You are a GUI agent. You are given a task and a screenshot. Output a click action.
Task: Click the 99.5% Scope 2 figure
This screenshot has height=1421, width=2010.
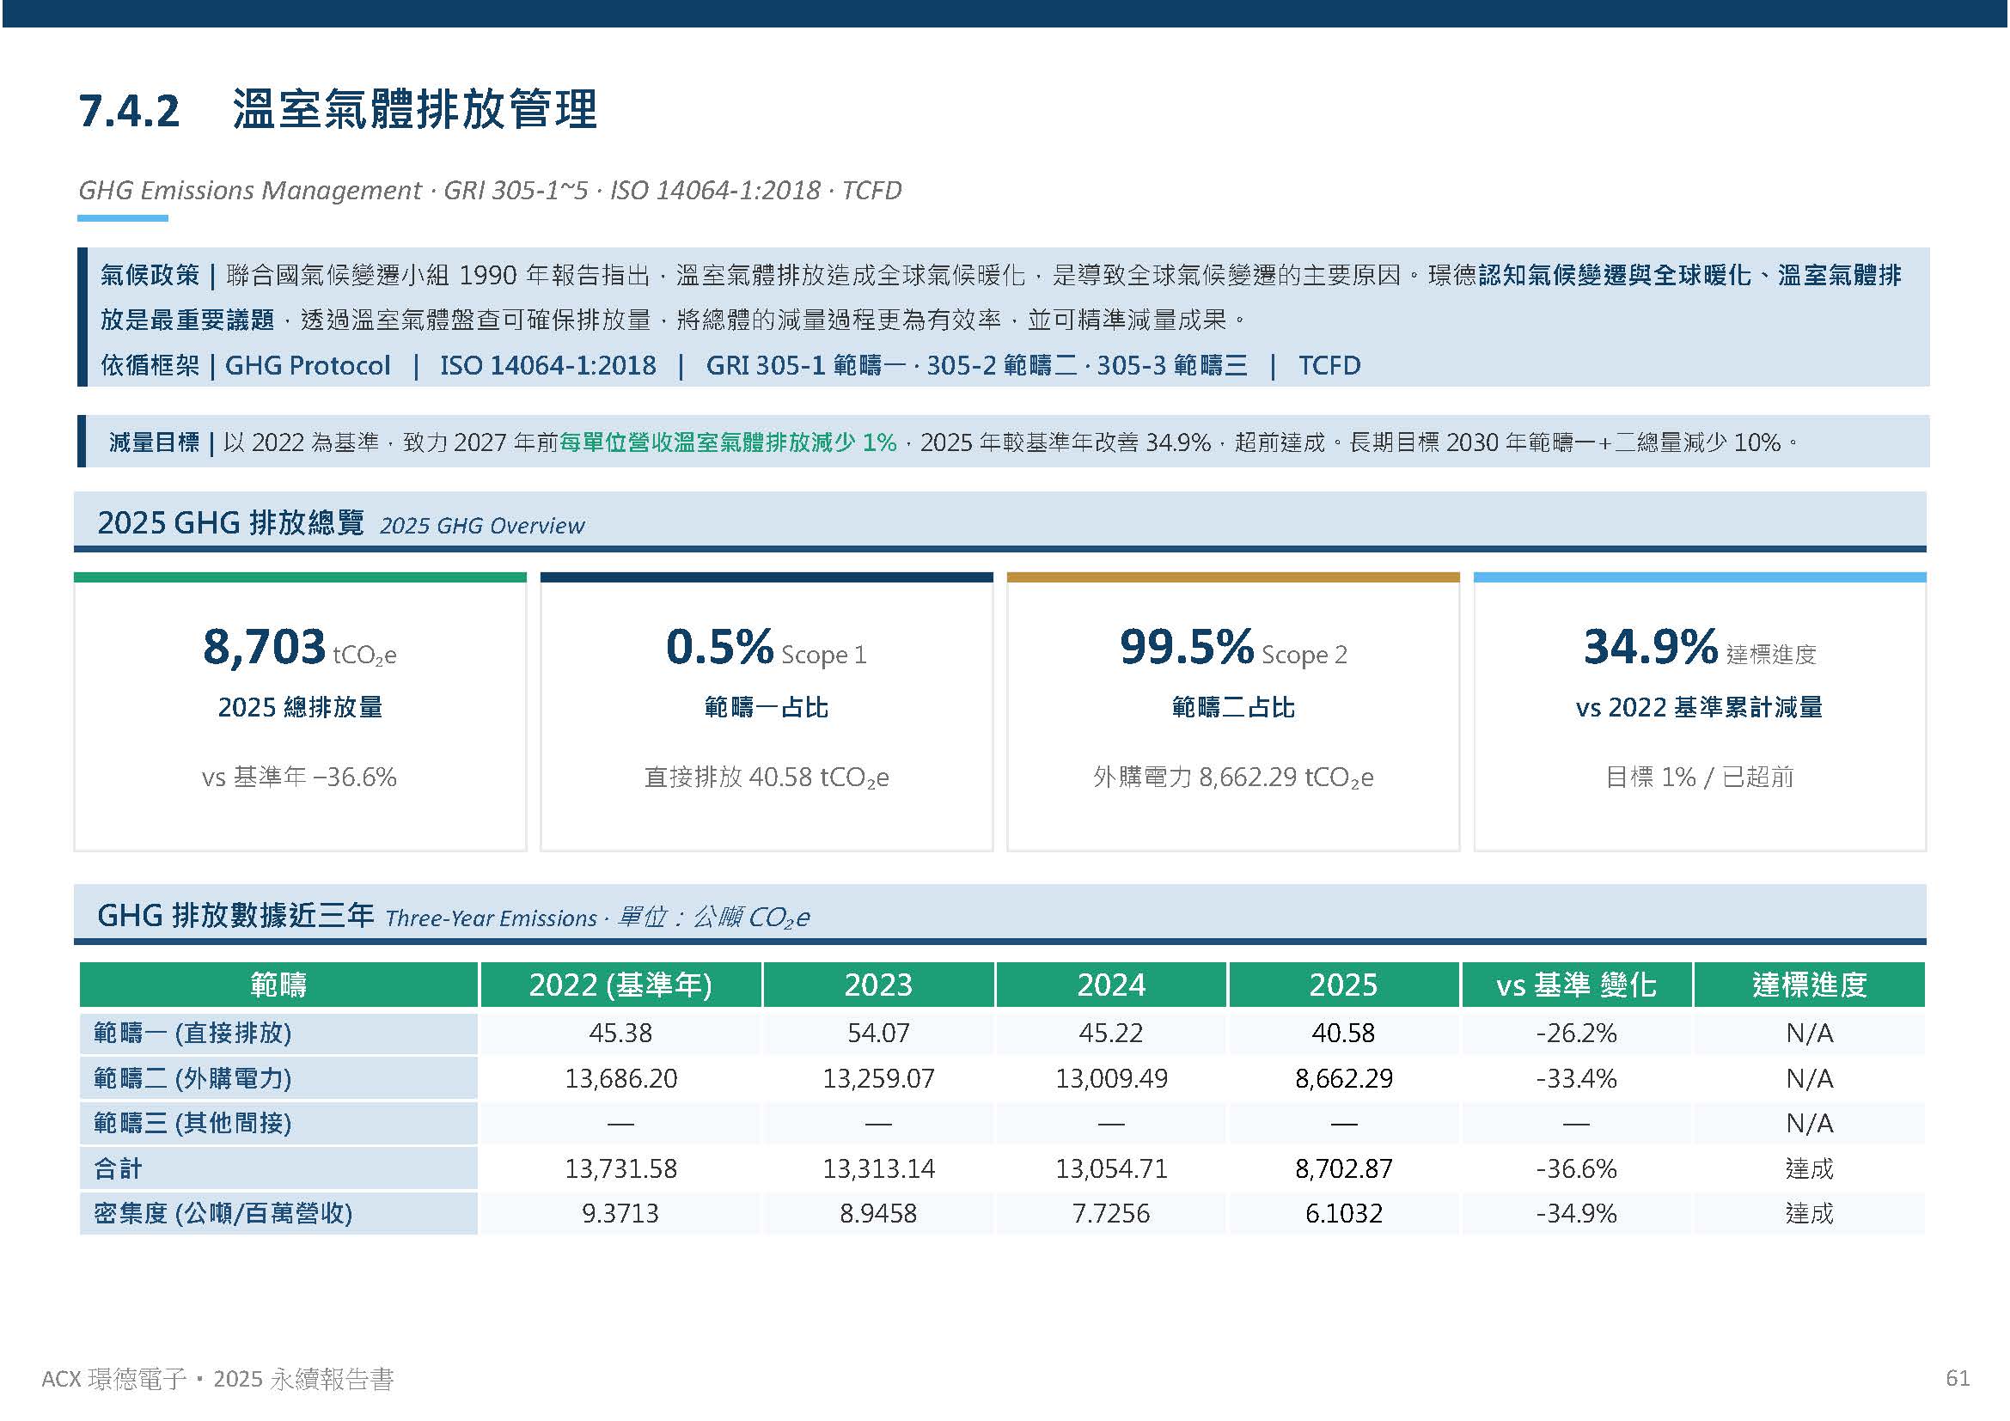(x=1233, y=649)
